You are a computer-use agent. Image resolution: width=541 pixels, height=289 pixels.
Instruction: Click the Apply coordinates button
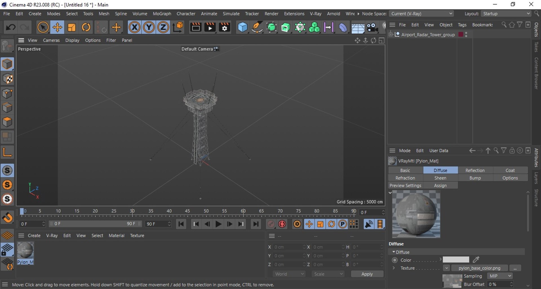click(x=367, y=274)
